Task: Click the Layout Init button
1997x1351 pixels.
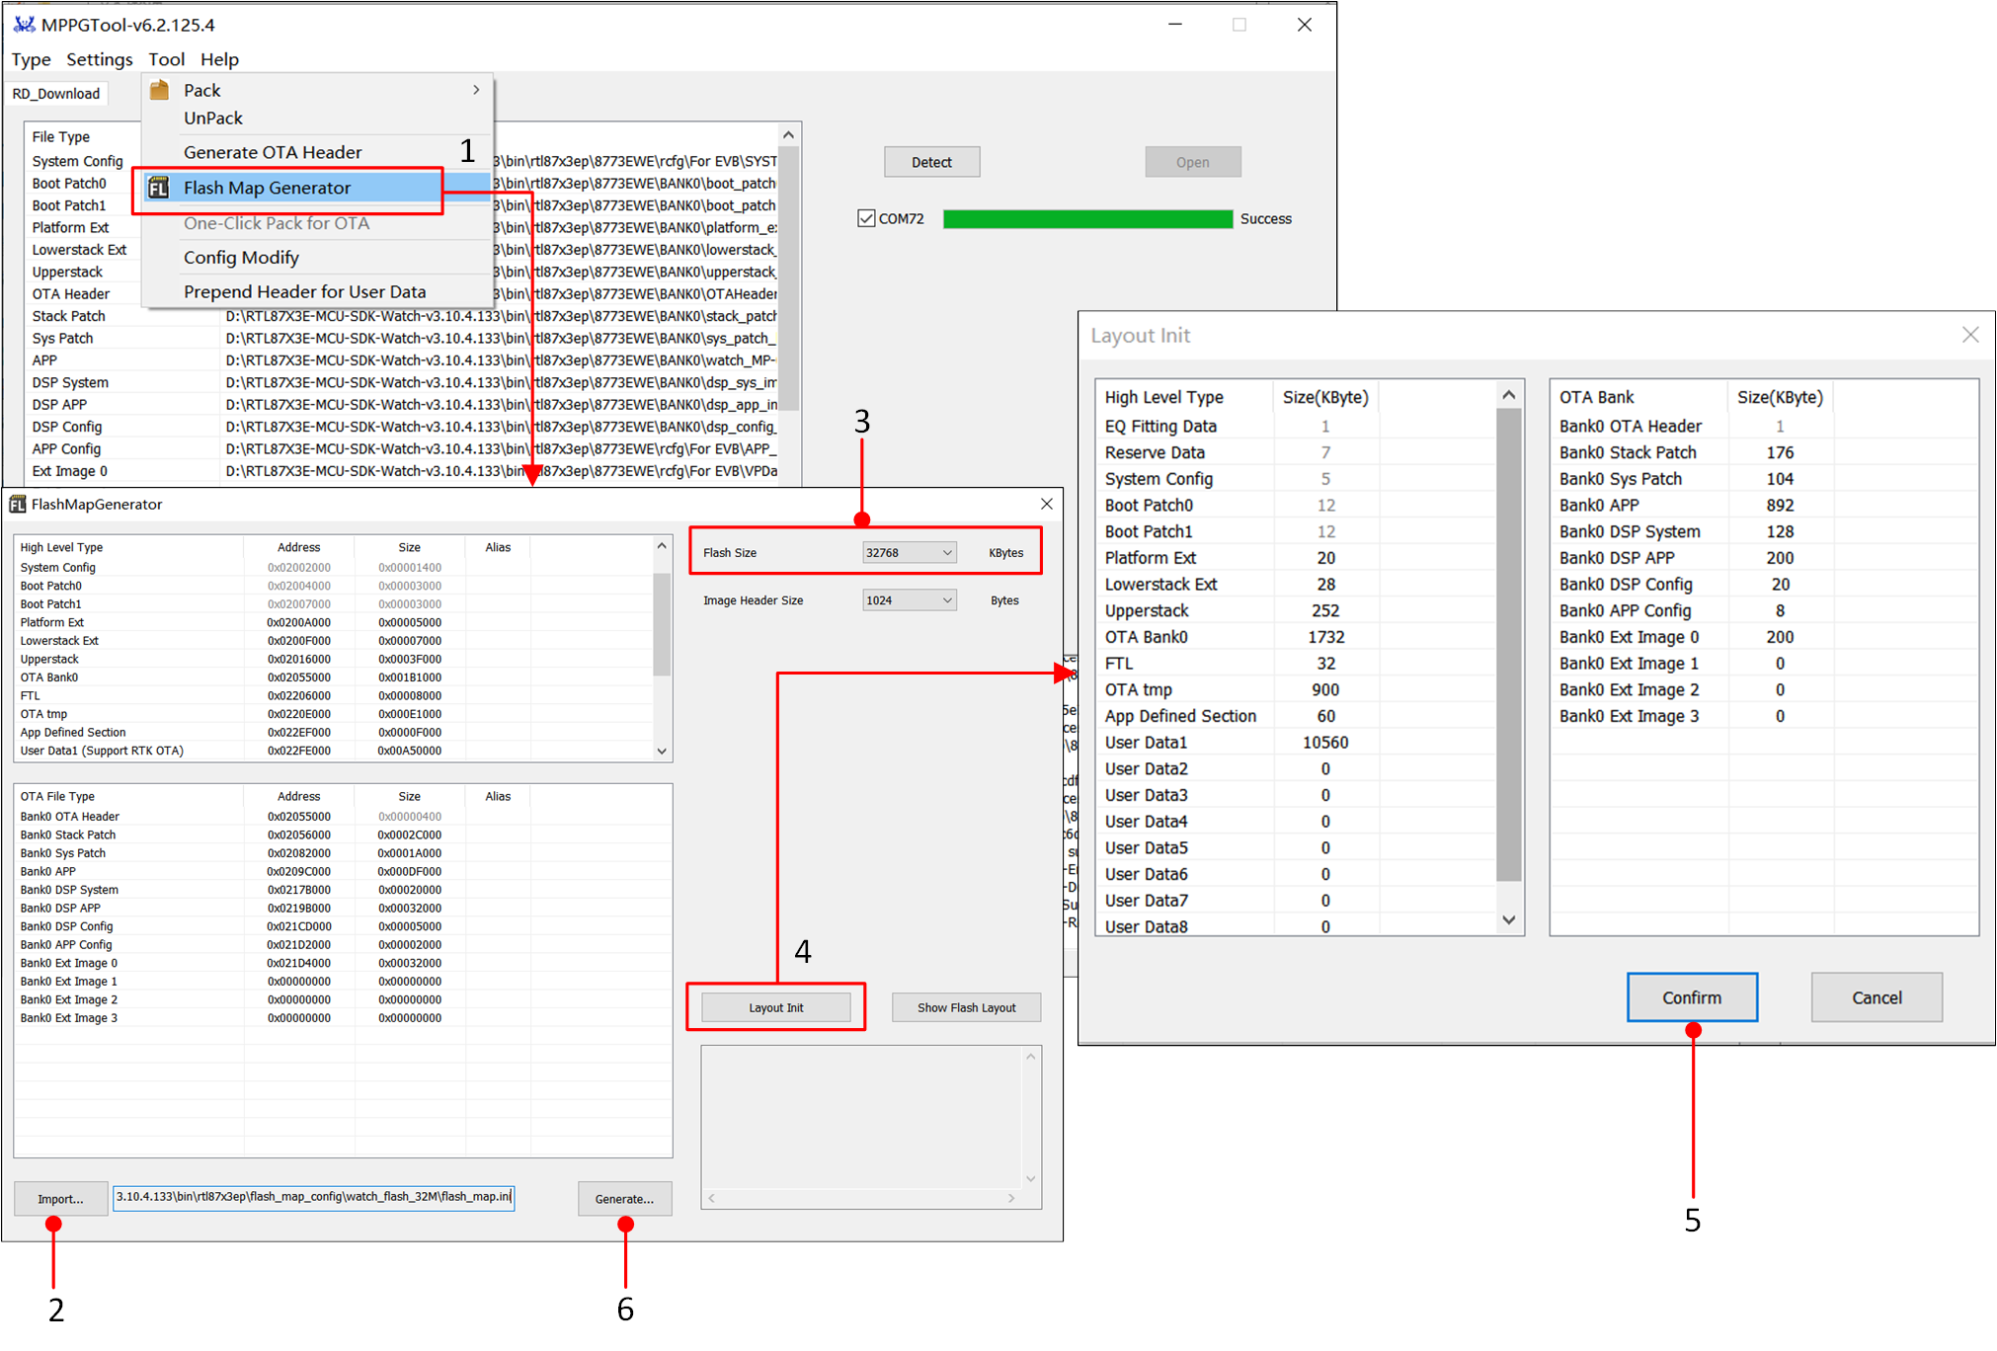Action: point(775,1007)
